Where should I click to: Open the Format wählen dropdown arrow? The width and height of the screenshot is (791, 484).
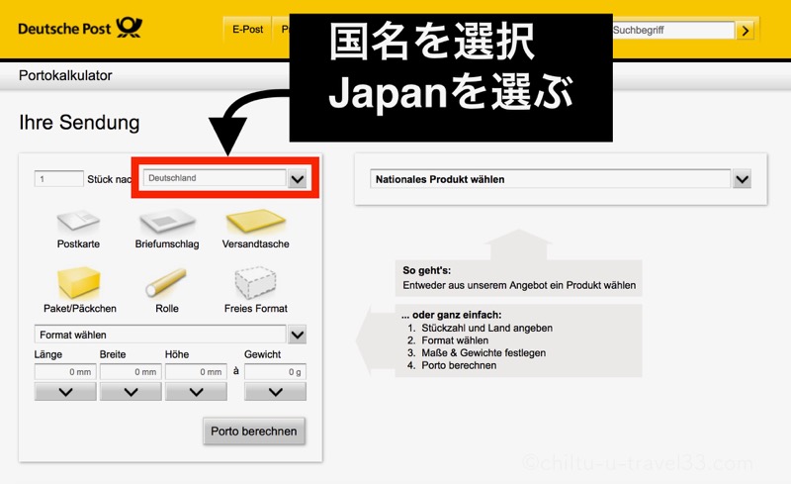click(298, 335)
